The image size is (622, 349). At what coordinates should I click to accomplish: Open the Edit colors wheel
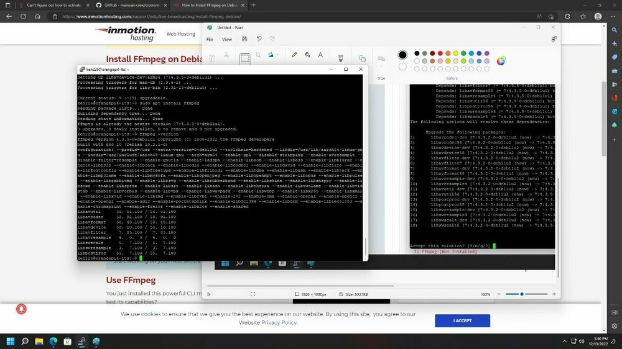(x=501, y=61)
